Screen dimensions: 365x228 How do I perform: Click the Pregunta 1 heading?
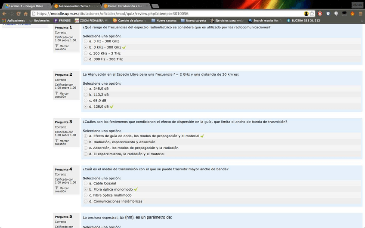[63, 27]
